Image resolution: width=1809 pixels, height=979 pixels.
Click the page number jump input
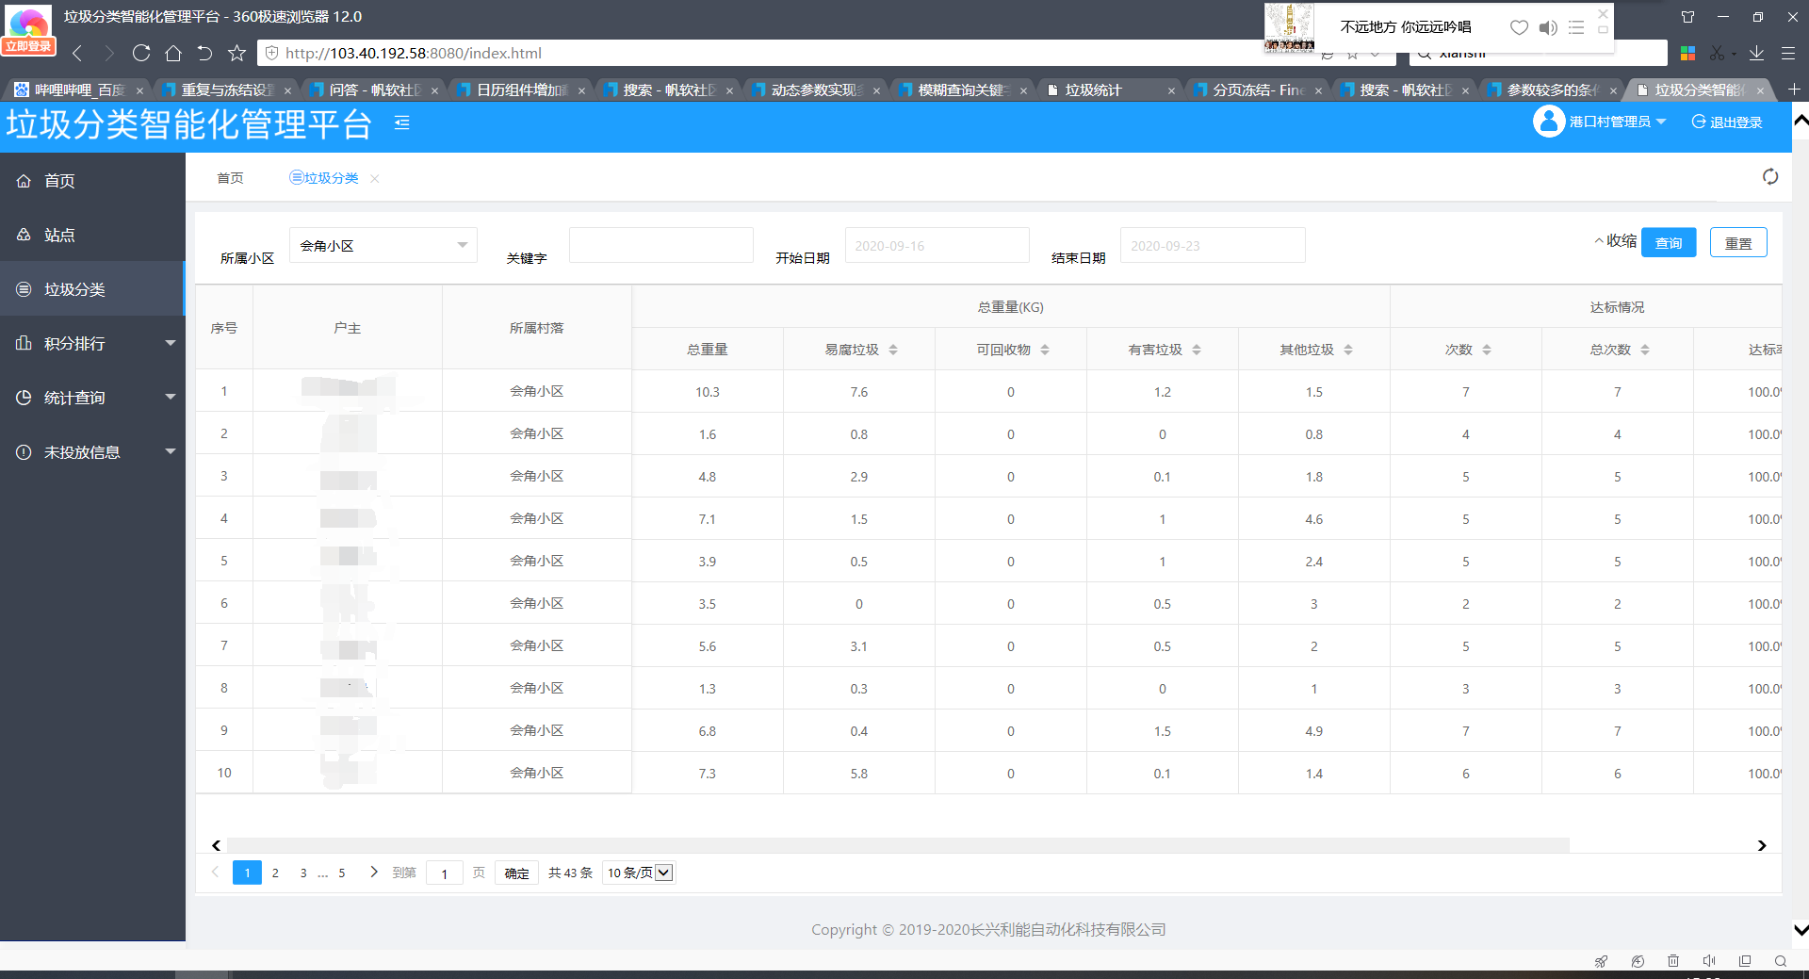[x=445, y=873]
